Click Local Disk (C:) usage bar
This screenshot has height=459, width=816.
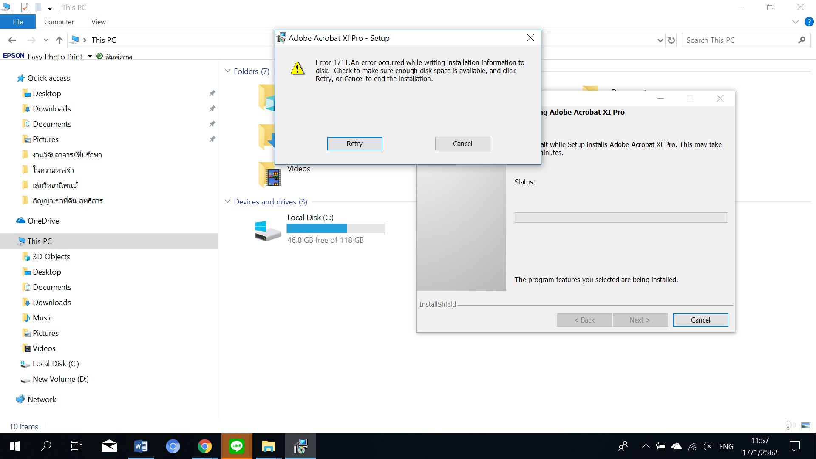[336, 229]
